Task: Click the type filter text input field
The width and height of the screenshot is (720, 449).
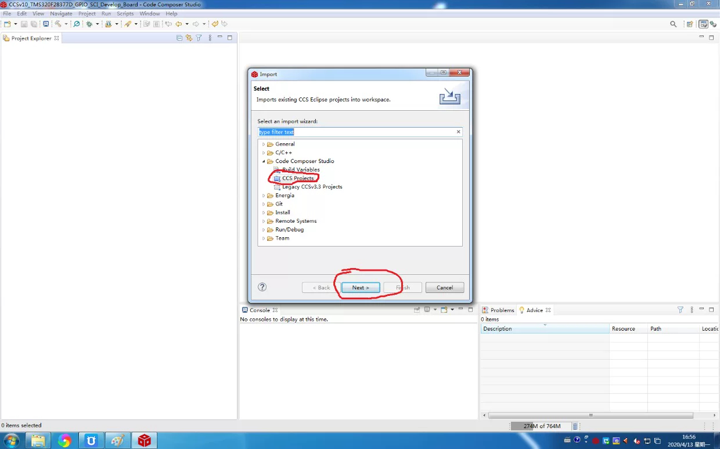Action: coord(357,132)
